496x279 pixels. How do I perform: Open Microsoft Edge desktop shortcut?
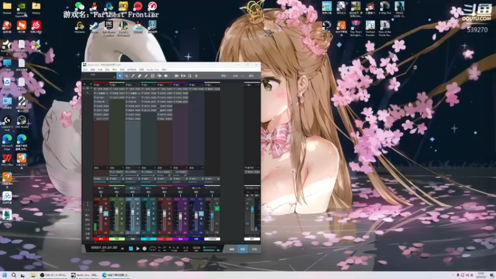7,142
